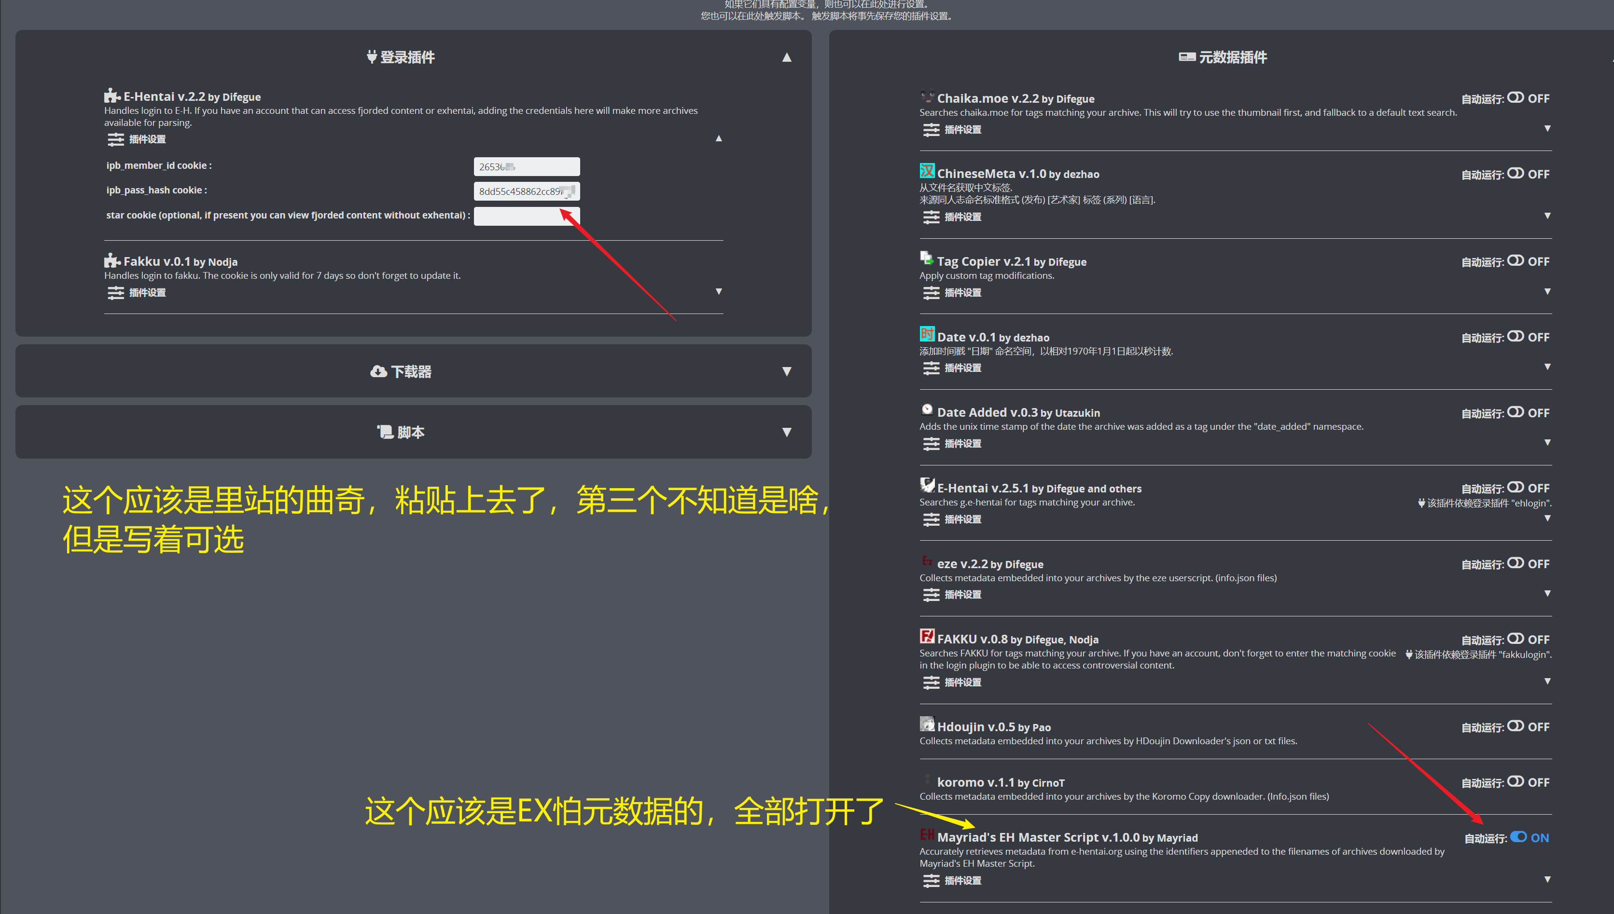Screen dimensions: 1614x914
Task: Enable 自动运行 for Chaika.moe
Action: [x=1516, y=98]
